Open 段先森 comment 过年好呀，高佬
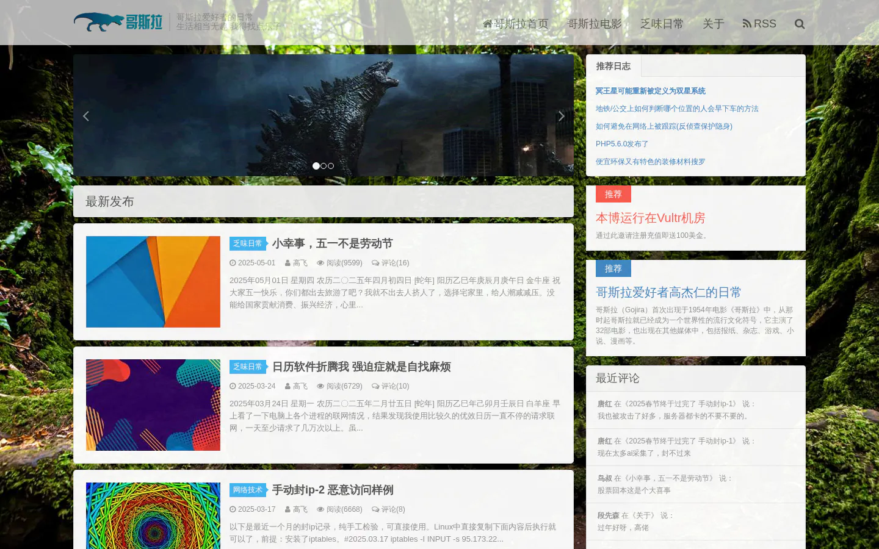 point(696,522)
